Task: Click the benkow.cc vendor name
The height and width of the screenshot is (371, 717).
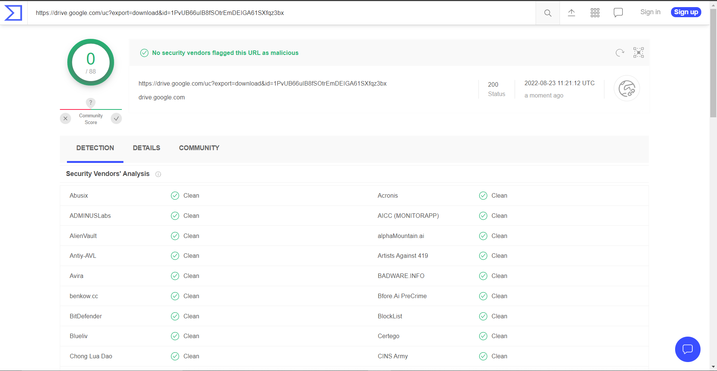Action: (84, 296)
